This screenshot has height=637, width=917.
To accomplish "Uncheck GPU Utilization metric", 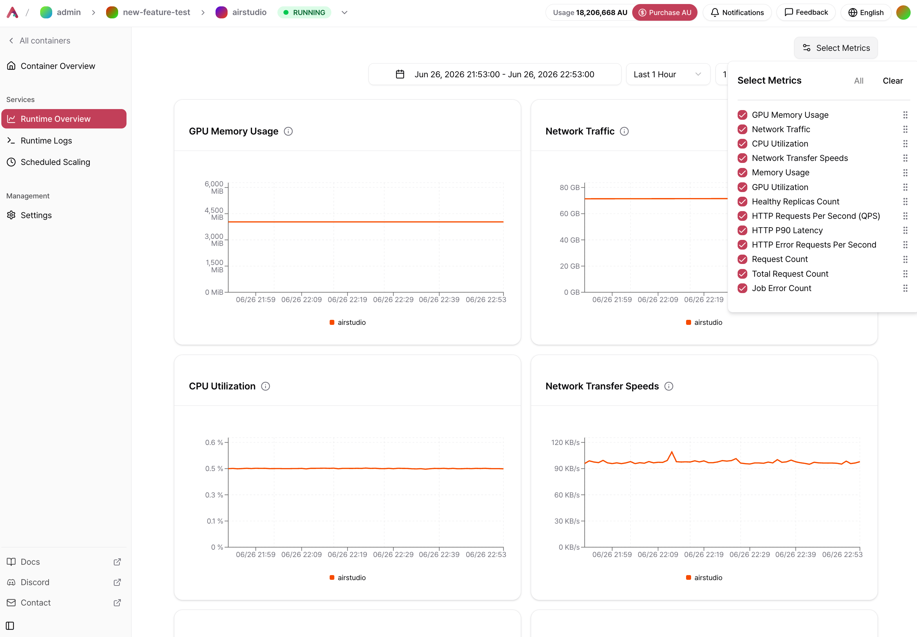I will pos(742,187).
